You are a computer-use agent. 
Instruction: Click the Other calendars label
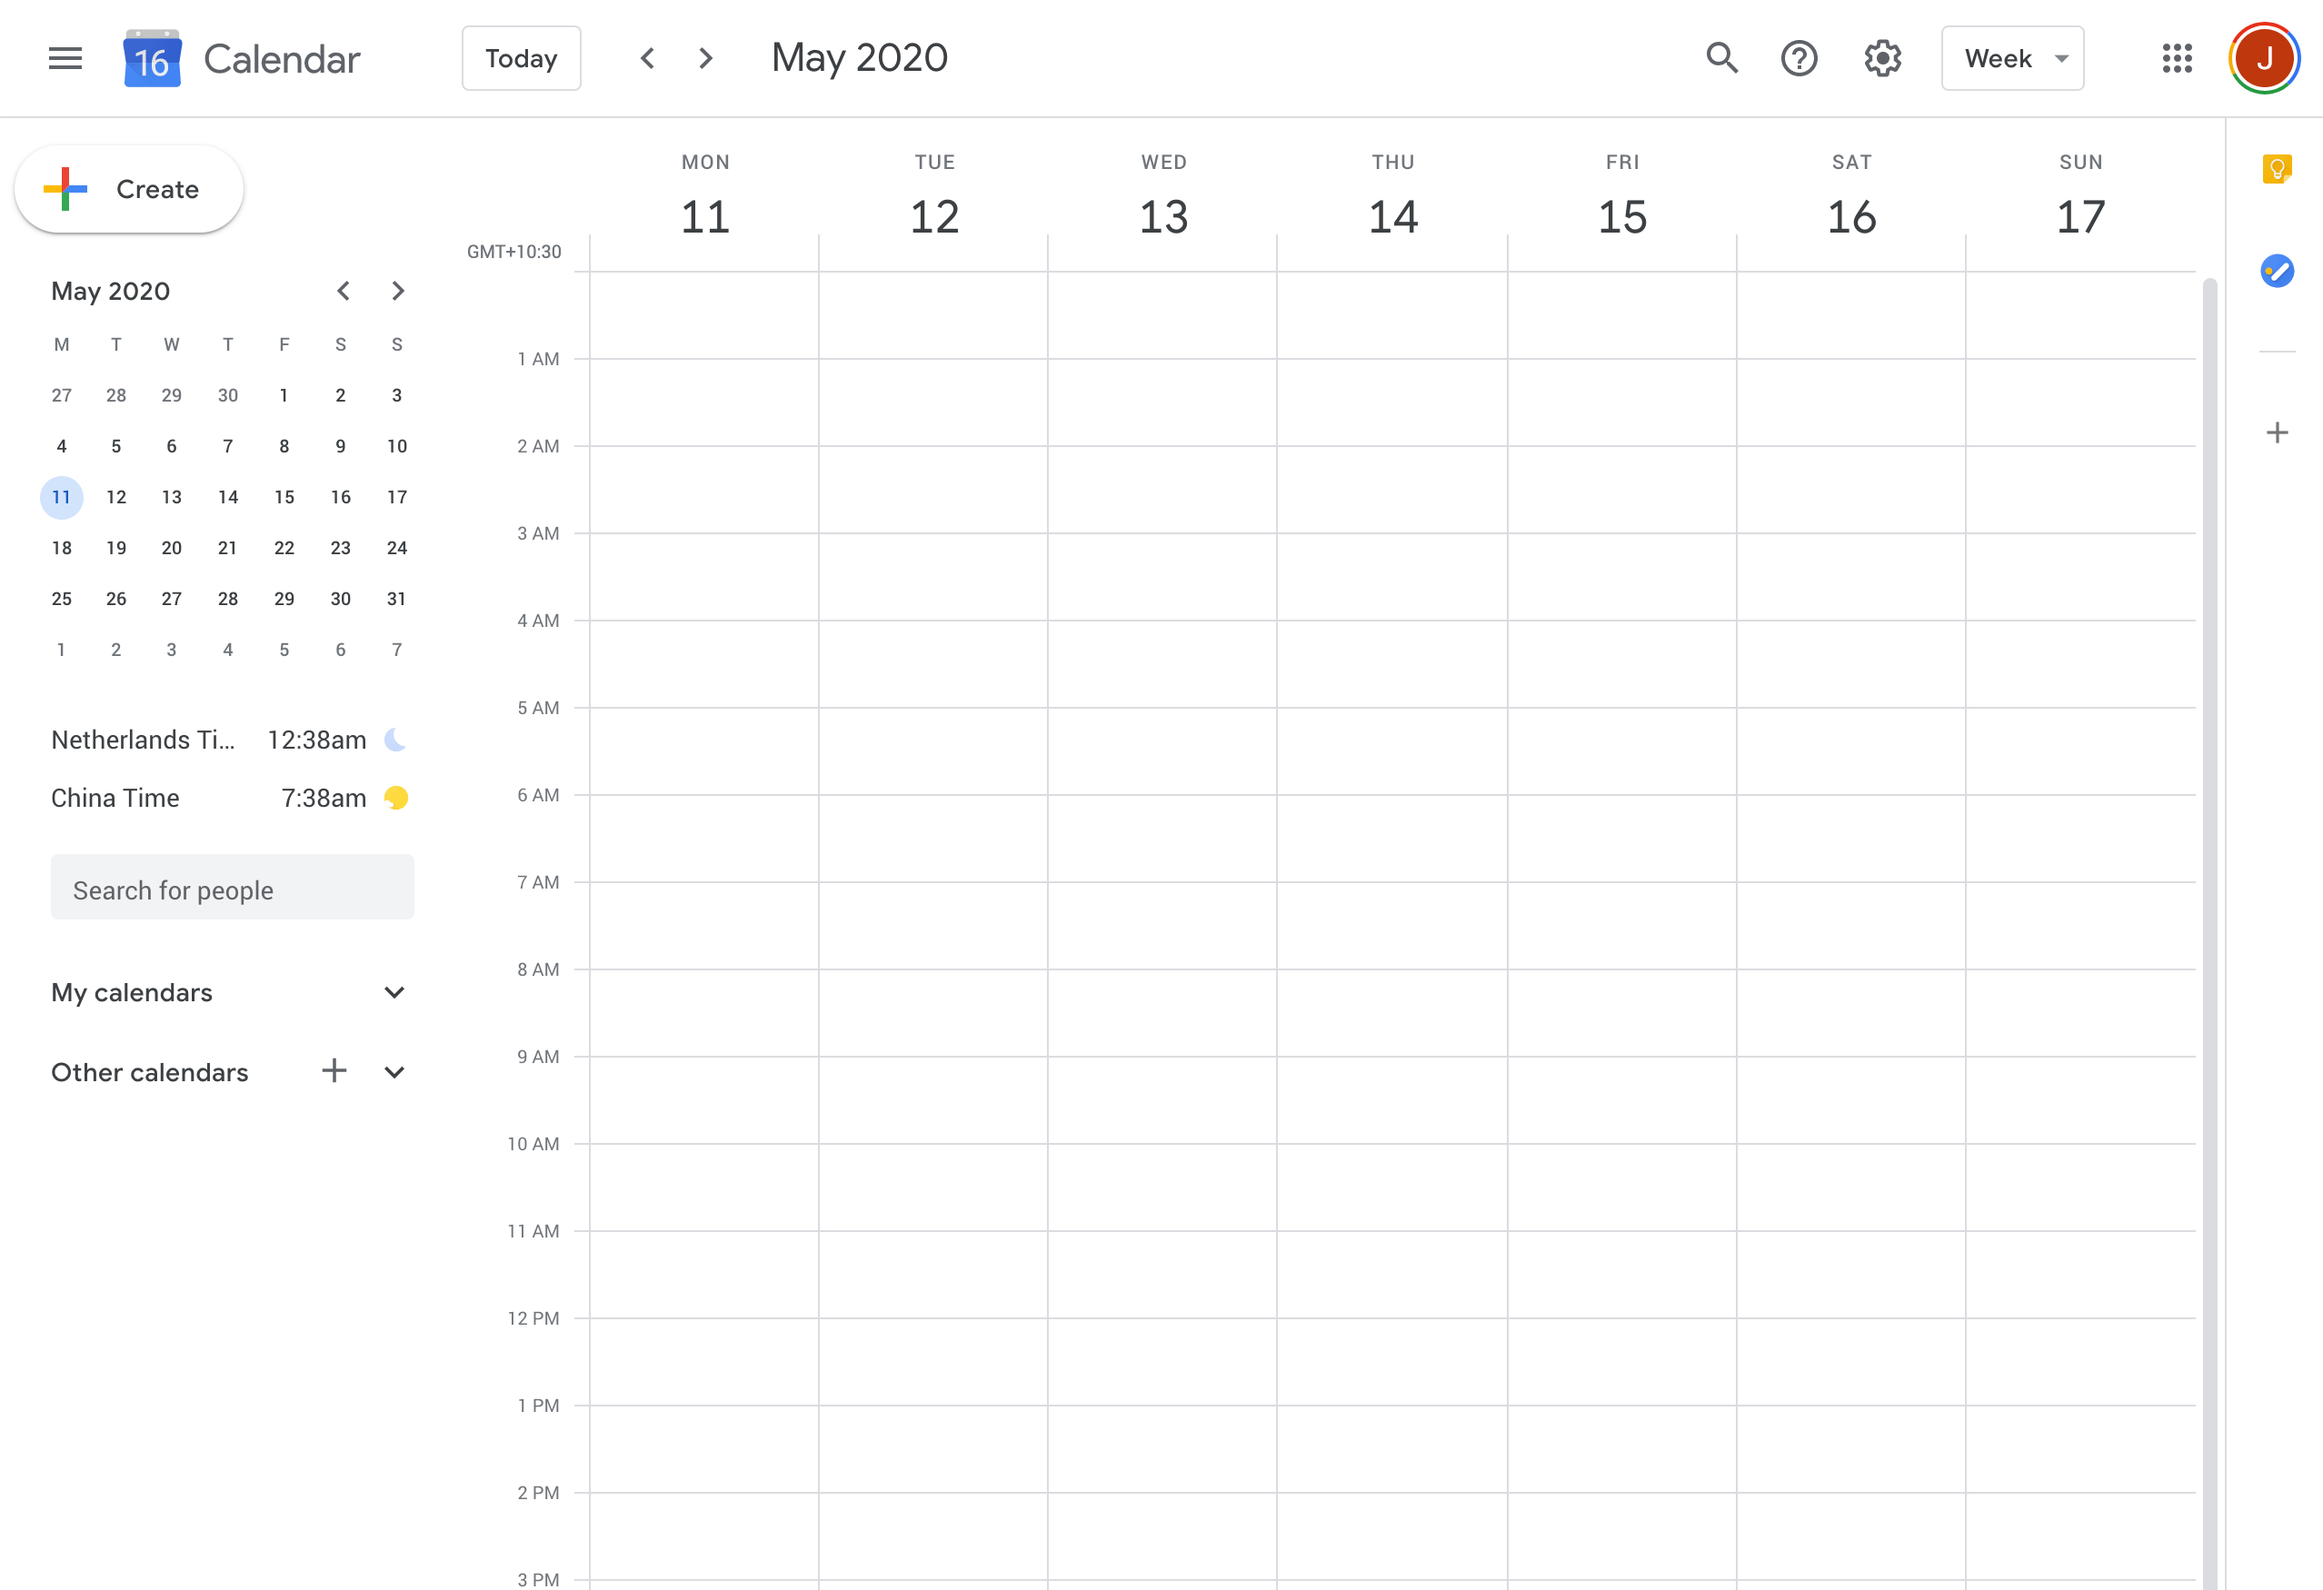point(150,1072)
